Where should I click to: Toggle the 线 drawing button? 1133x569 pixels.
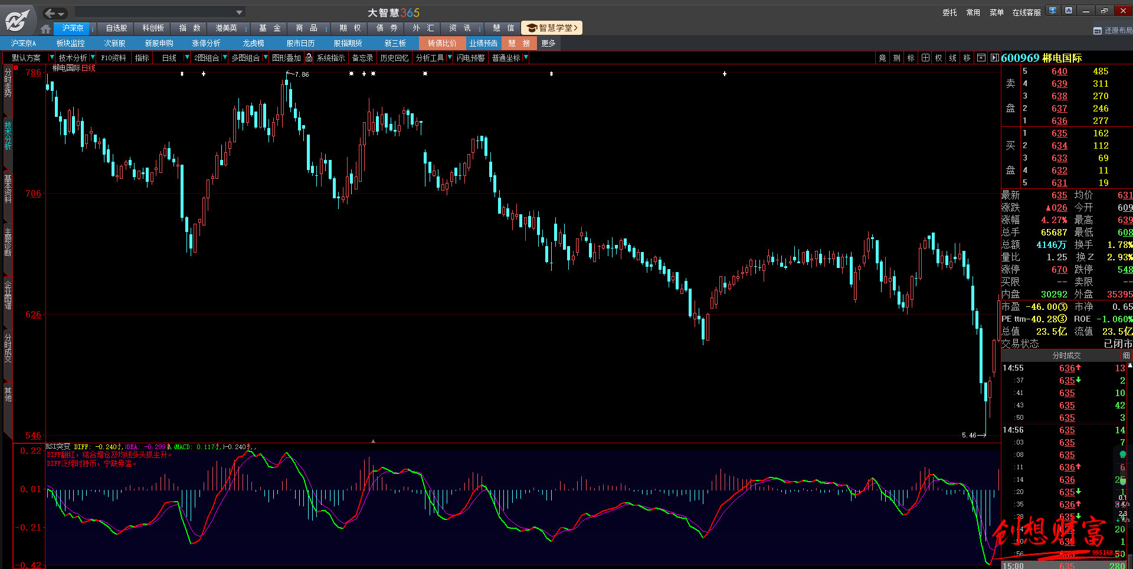[x=952, y=58]
